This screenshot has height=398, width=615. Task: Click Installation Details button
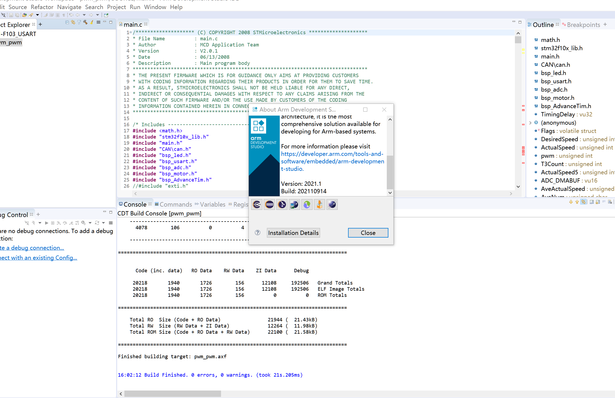coord(293,233)
